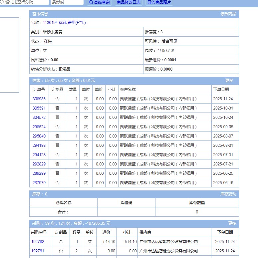
Task: Open 商品修改日志 log
Action: click(129, 2)
